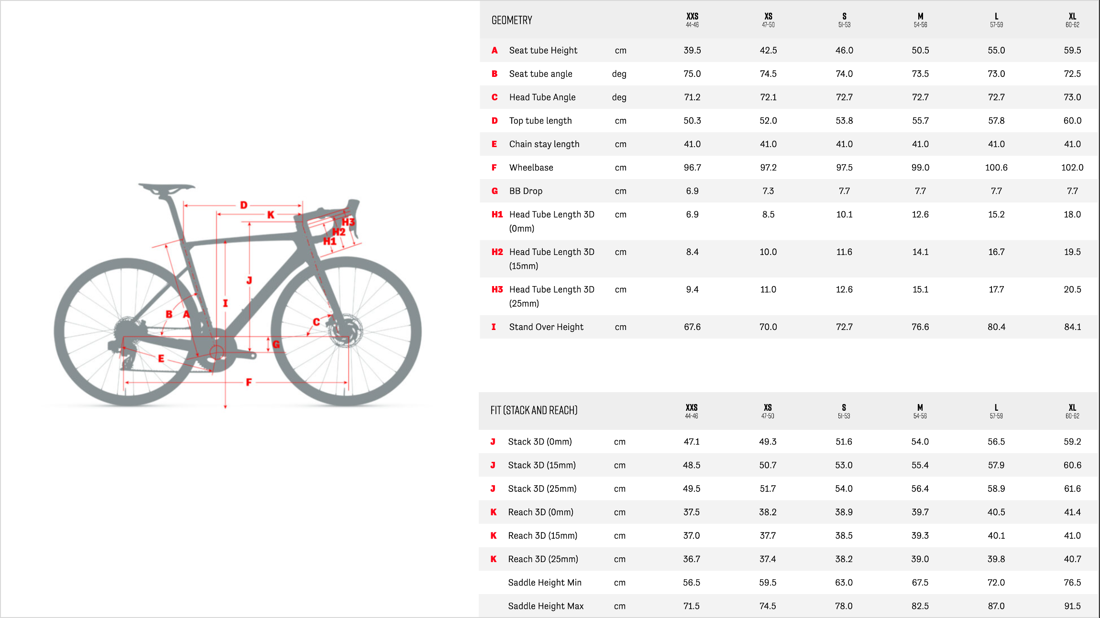Image resolution: width=1100 pixels, height=618 pixels.
Task: Click the red F wheelbase label under the bike
Action: pos(249,382)
